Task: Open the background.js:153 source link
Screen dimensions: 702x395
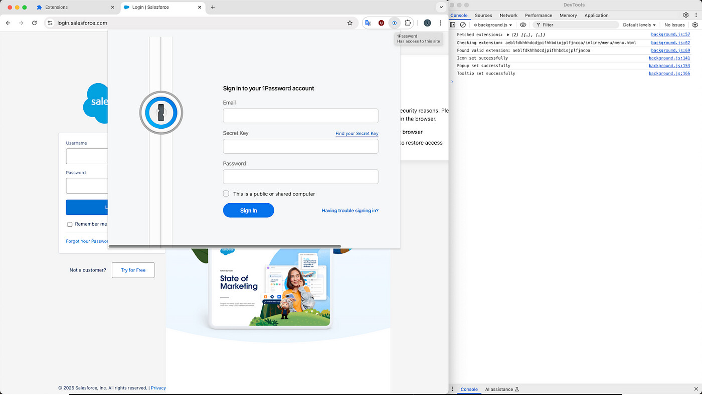Action: [x=669, y=66]
